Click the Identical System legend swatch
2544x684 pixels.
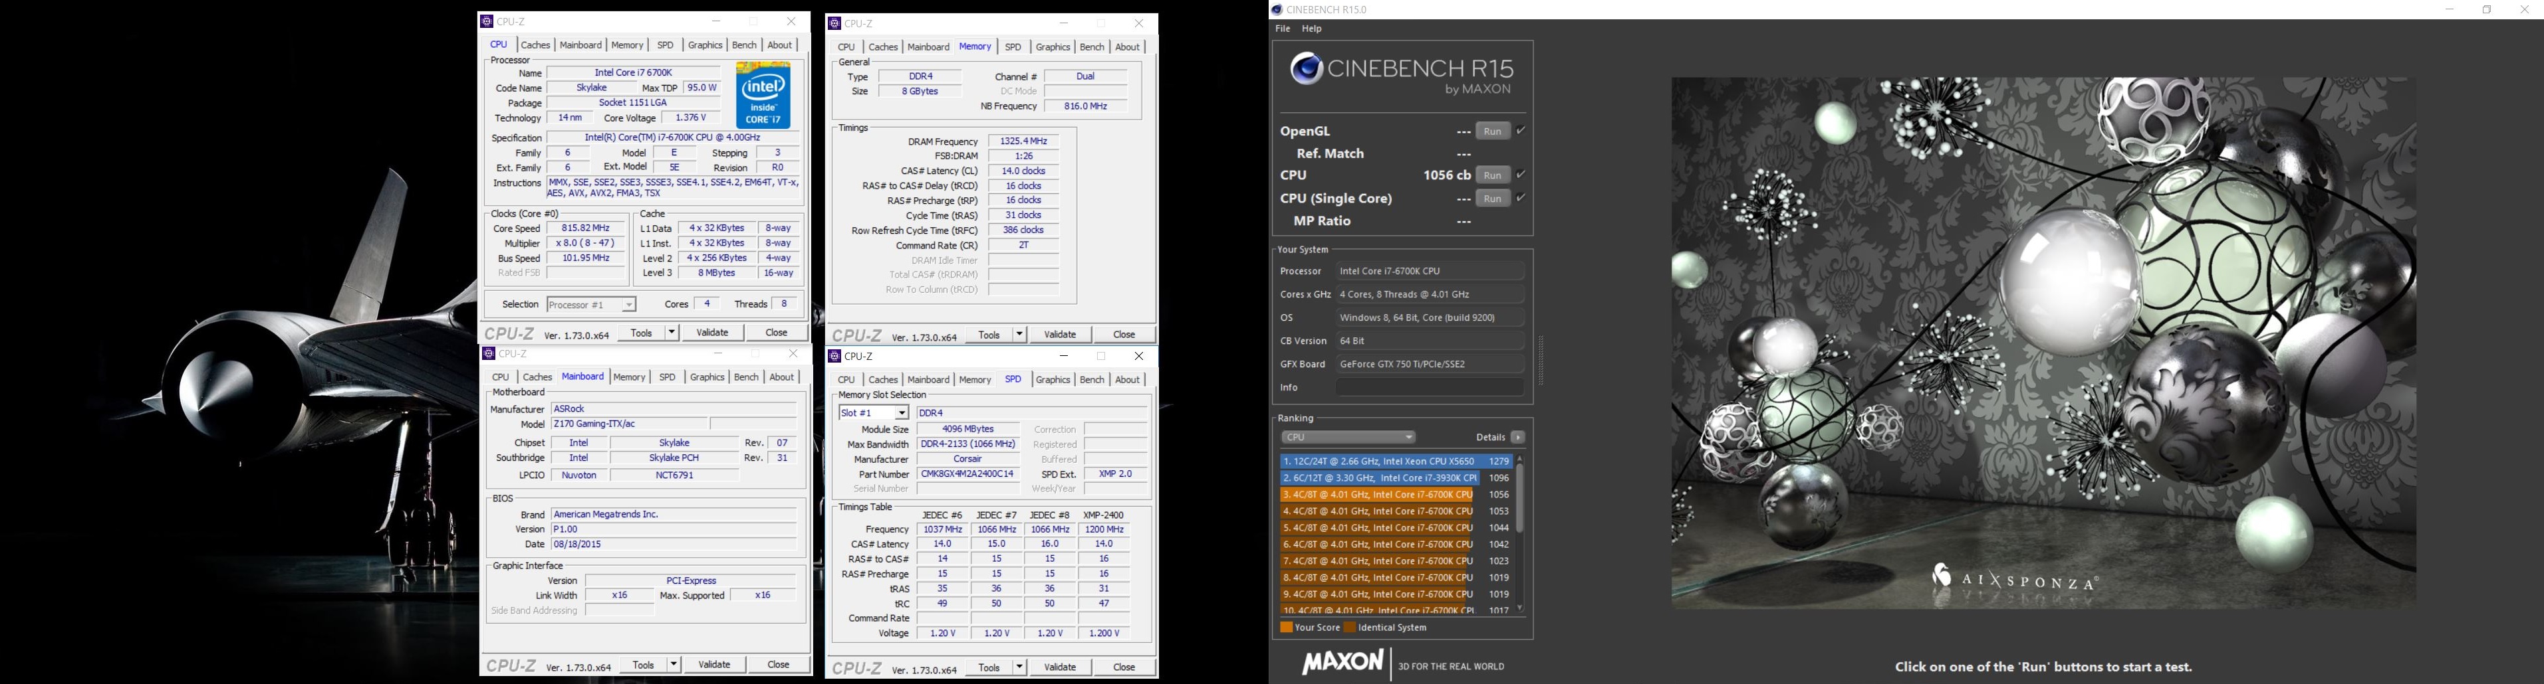coord(1349,628)
